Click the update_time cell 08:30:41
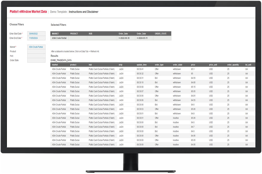Viewport: 262px width, 174px height. [140, 69]
